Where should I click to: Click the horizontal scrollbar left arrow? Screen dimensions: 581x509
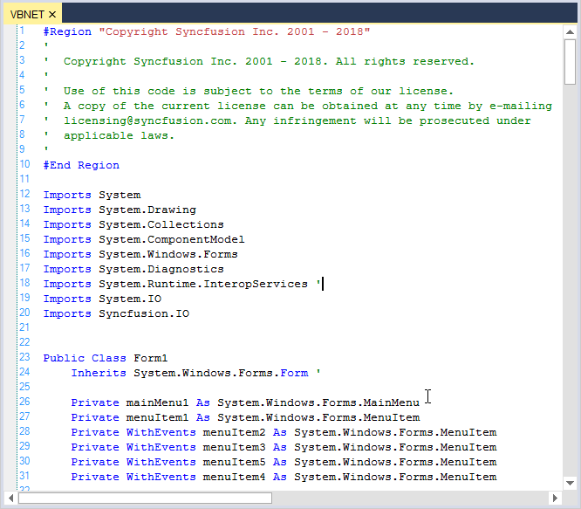tap(10, 498)
